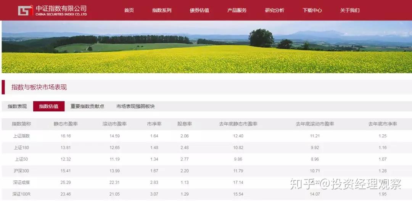Select the 沪深300 row name
412x201 pixels.
[21, 171]
